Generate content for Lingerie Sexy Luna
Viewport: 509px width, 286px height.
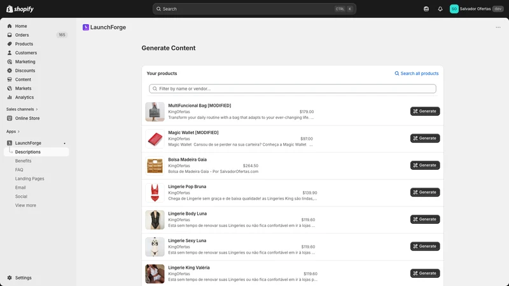[x=425, y=246]
